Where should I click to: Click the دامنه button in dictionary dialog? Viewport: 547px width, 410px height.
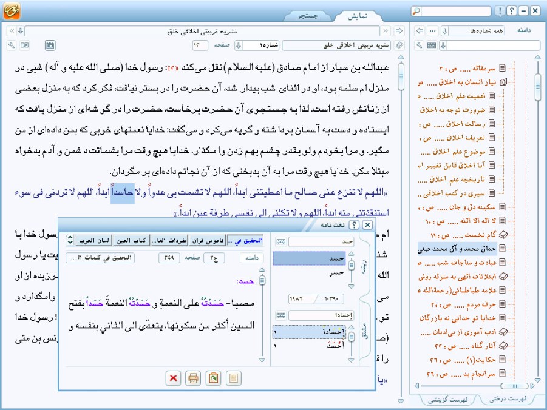tap(252, 258)
